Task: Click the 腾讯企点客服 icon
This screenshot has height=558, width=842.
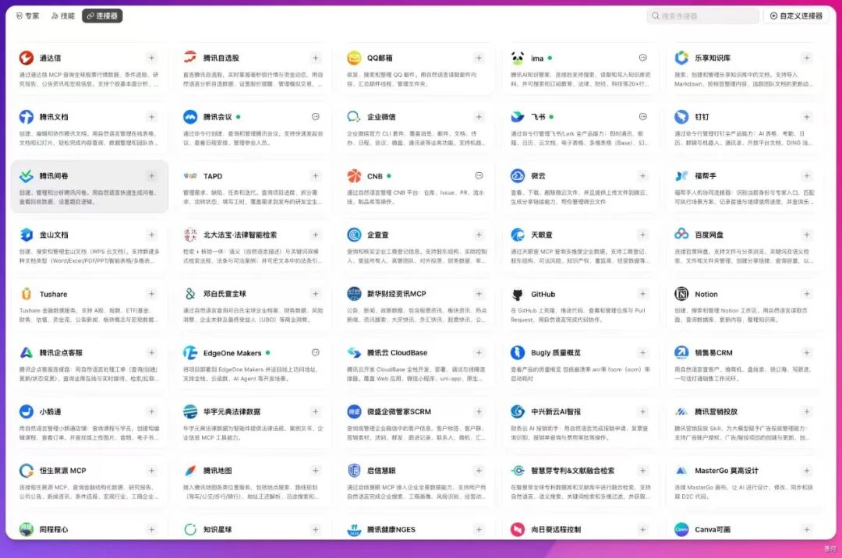Action: (x=27, y=352)
